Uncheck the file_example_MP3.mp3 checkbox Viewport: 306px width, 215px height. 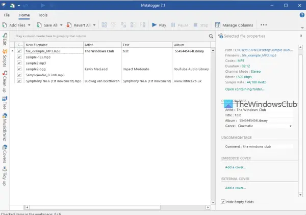pyautogui.click(x=19, y=51)
